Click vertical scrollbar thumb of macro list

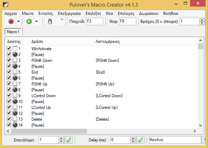coord(200,46)
